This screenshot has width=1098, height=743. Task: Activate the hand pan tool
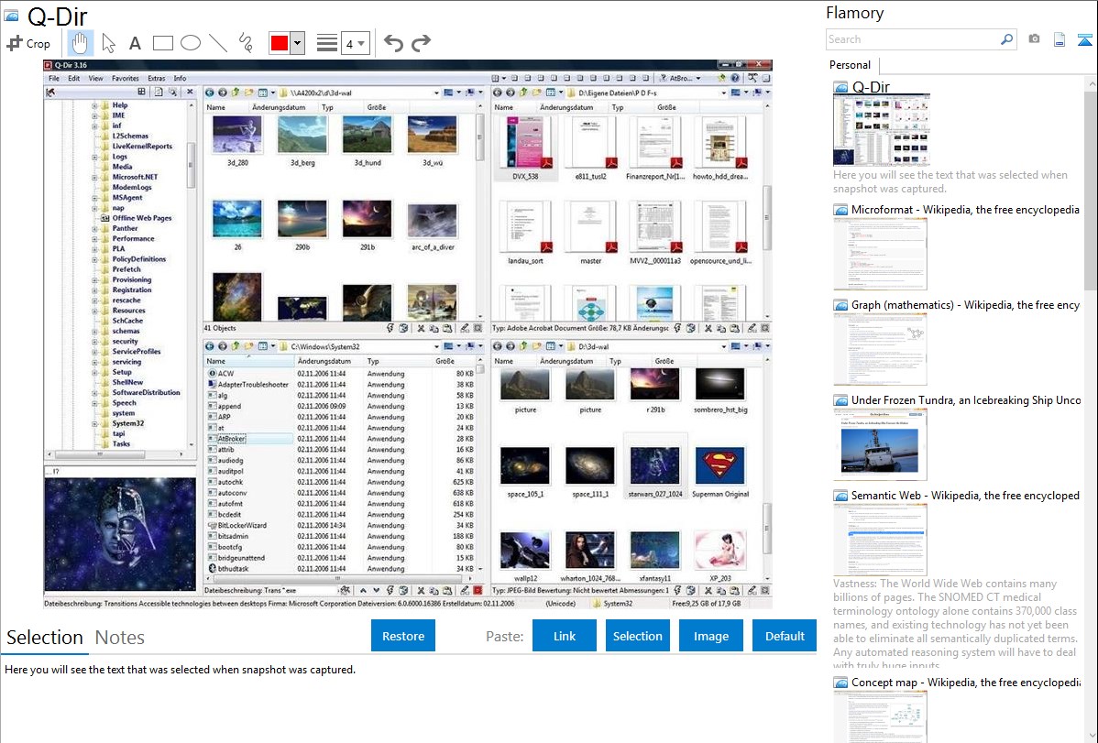(x=81, y=43)
